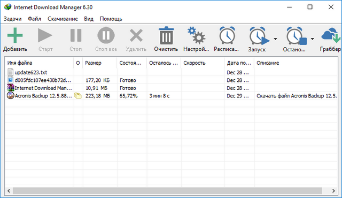Open the Вид menu
The height and width of the screenshot is (198, 342).
89,19
